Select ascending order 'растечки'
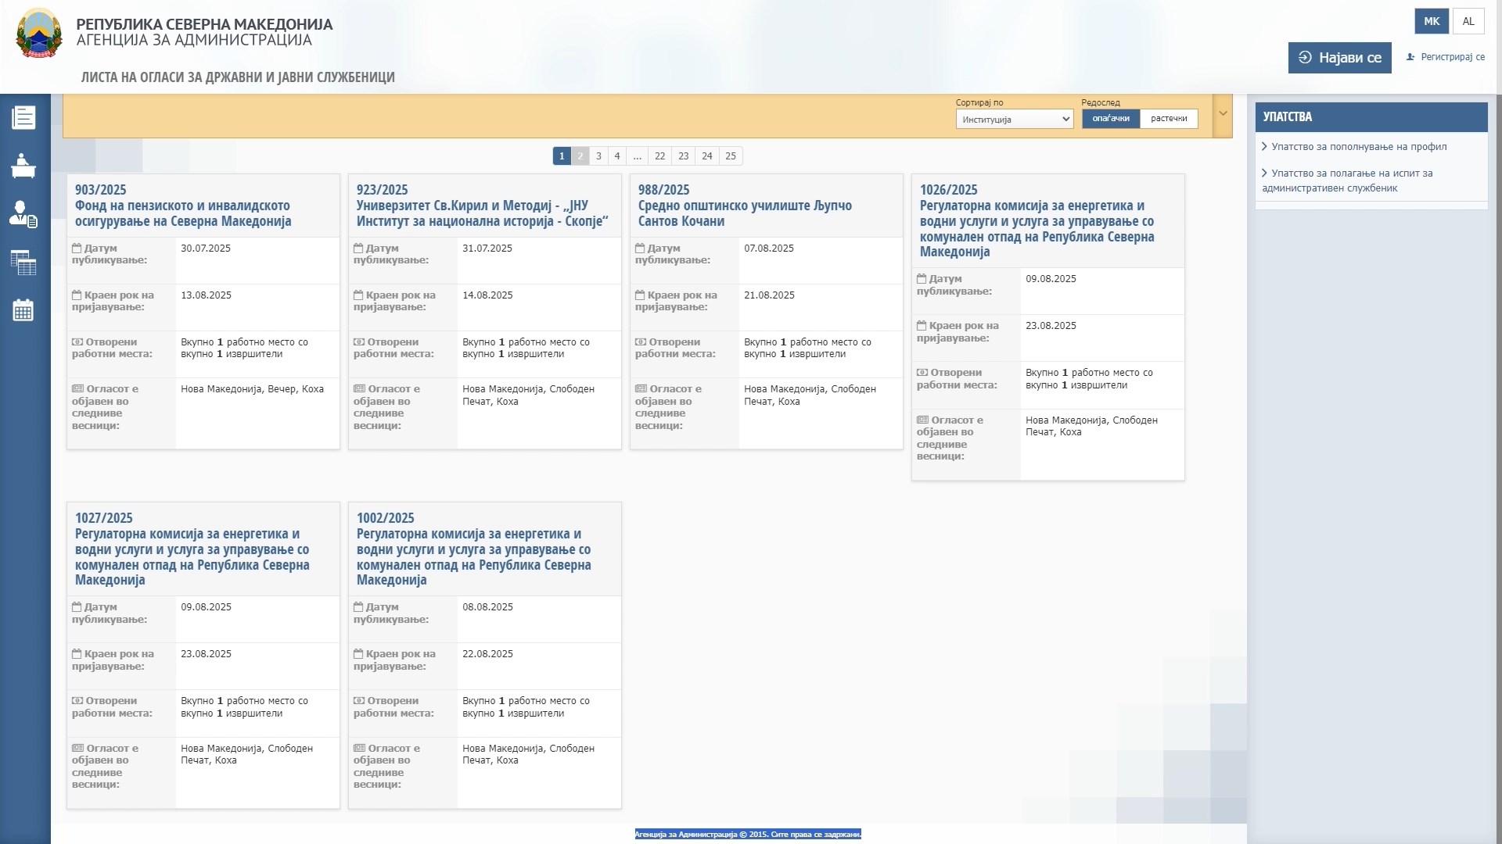Screen dimensions: 1502x844 [1168, 119]
